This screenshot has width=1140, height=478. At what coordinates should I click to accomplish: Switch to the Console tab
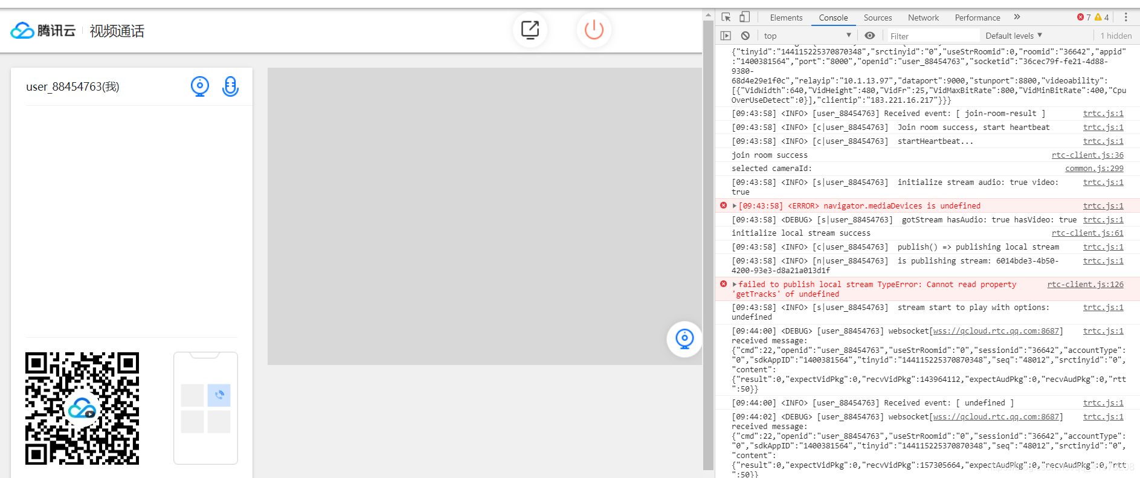click(833, 18)
